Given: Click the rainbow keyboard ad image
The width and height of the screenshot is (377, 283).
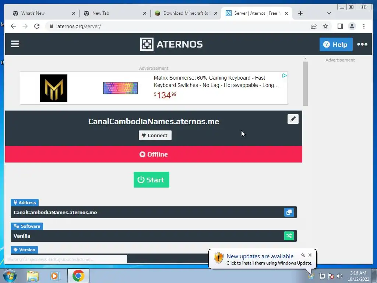Looking at the screenshot, I should (120, 88).
